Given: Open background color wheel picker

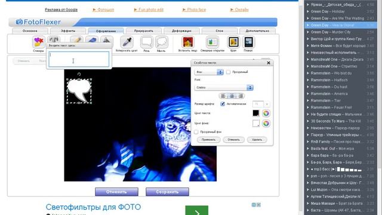Looking at the screenshot, I should [266, 124].
